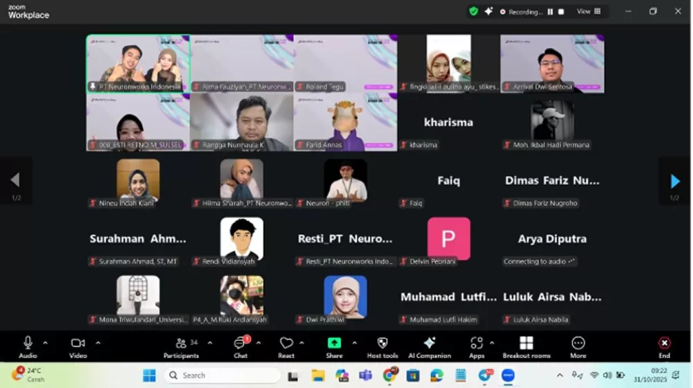The width and height of the screenshot is (693, 388).
Task: Open the React heart menu
Action: tap(286, 347)
